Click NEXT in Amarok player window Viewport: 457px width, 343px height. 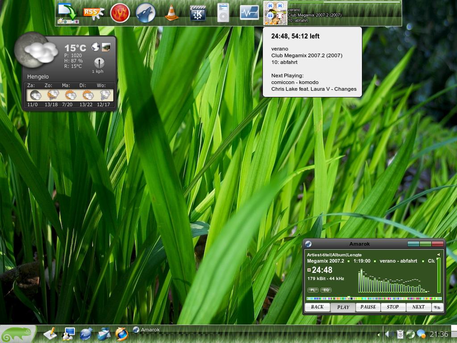(418, 307)
